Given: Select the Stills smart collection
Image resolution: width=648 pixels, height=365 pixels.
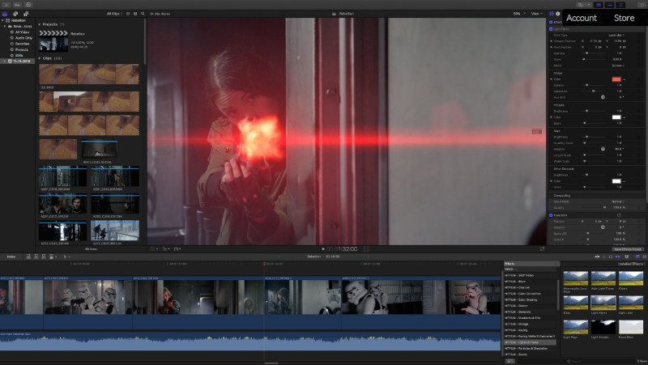Looking at the screenshot, I should click(x=19, y=55).
